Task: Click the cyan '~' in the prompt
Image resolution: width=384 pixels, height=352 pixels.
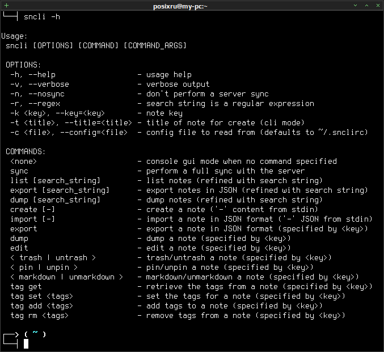Action: (35, 332)
